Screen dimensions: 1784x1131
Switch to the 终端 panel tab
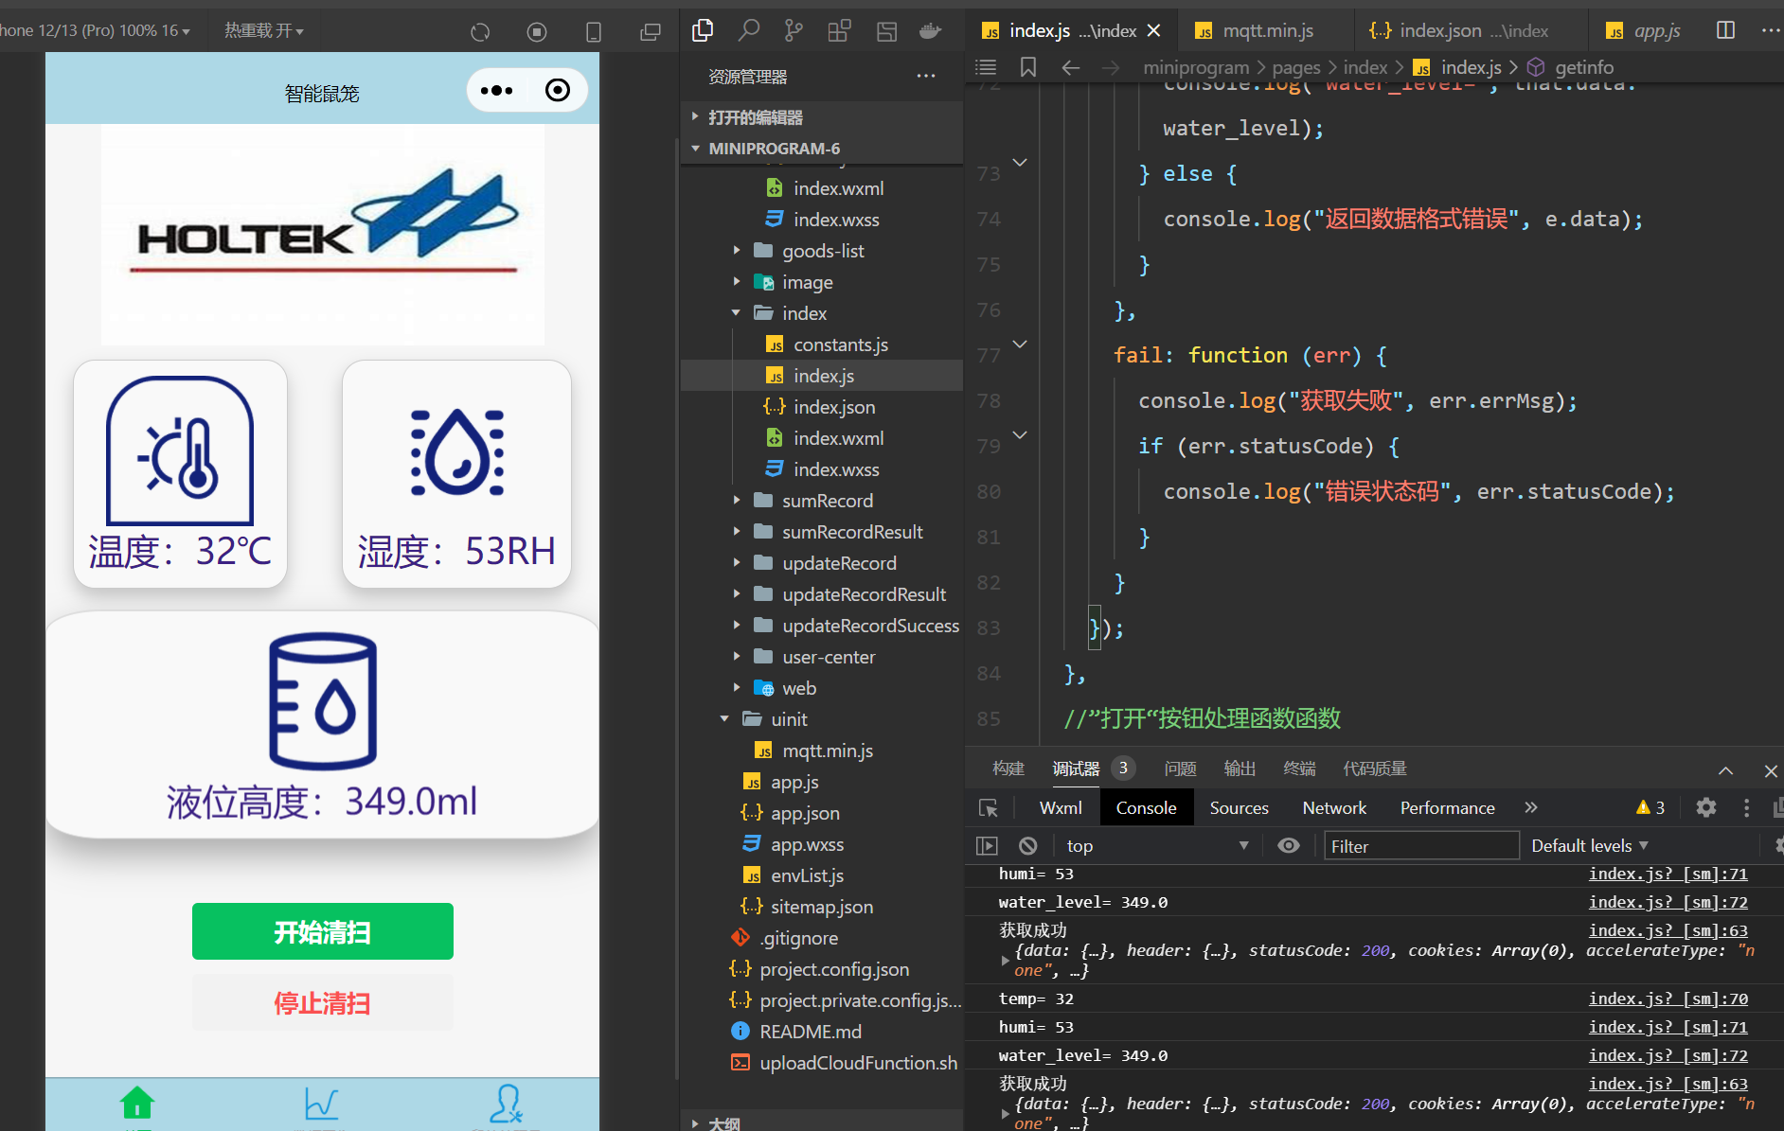point(1299,769)
